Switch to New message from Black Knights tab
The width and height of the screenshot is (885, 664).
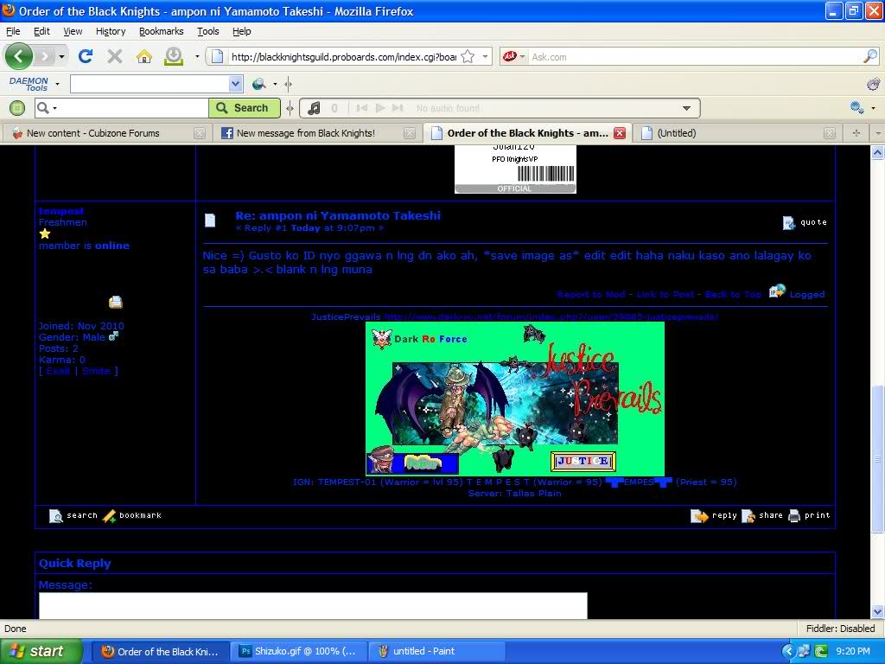318,133
